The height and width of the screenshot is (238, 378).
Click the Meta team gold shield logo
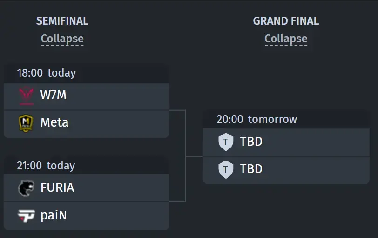[26, 123]
